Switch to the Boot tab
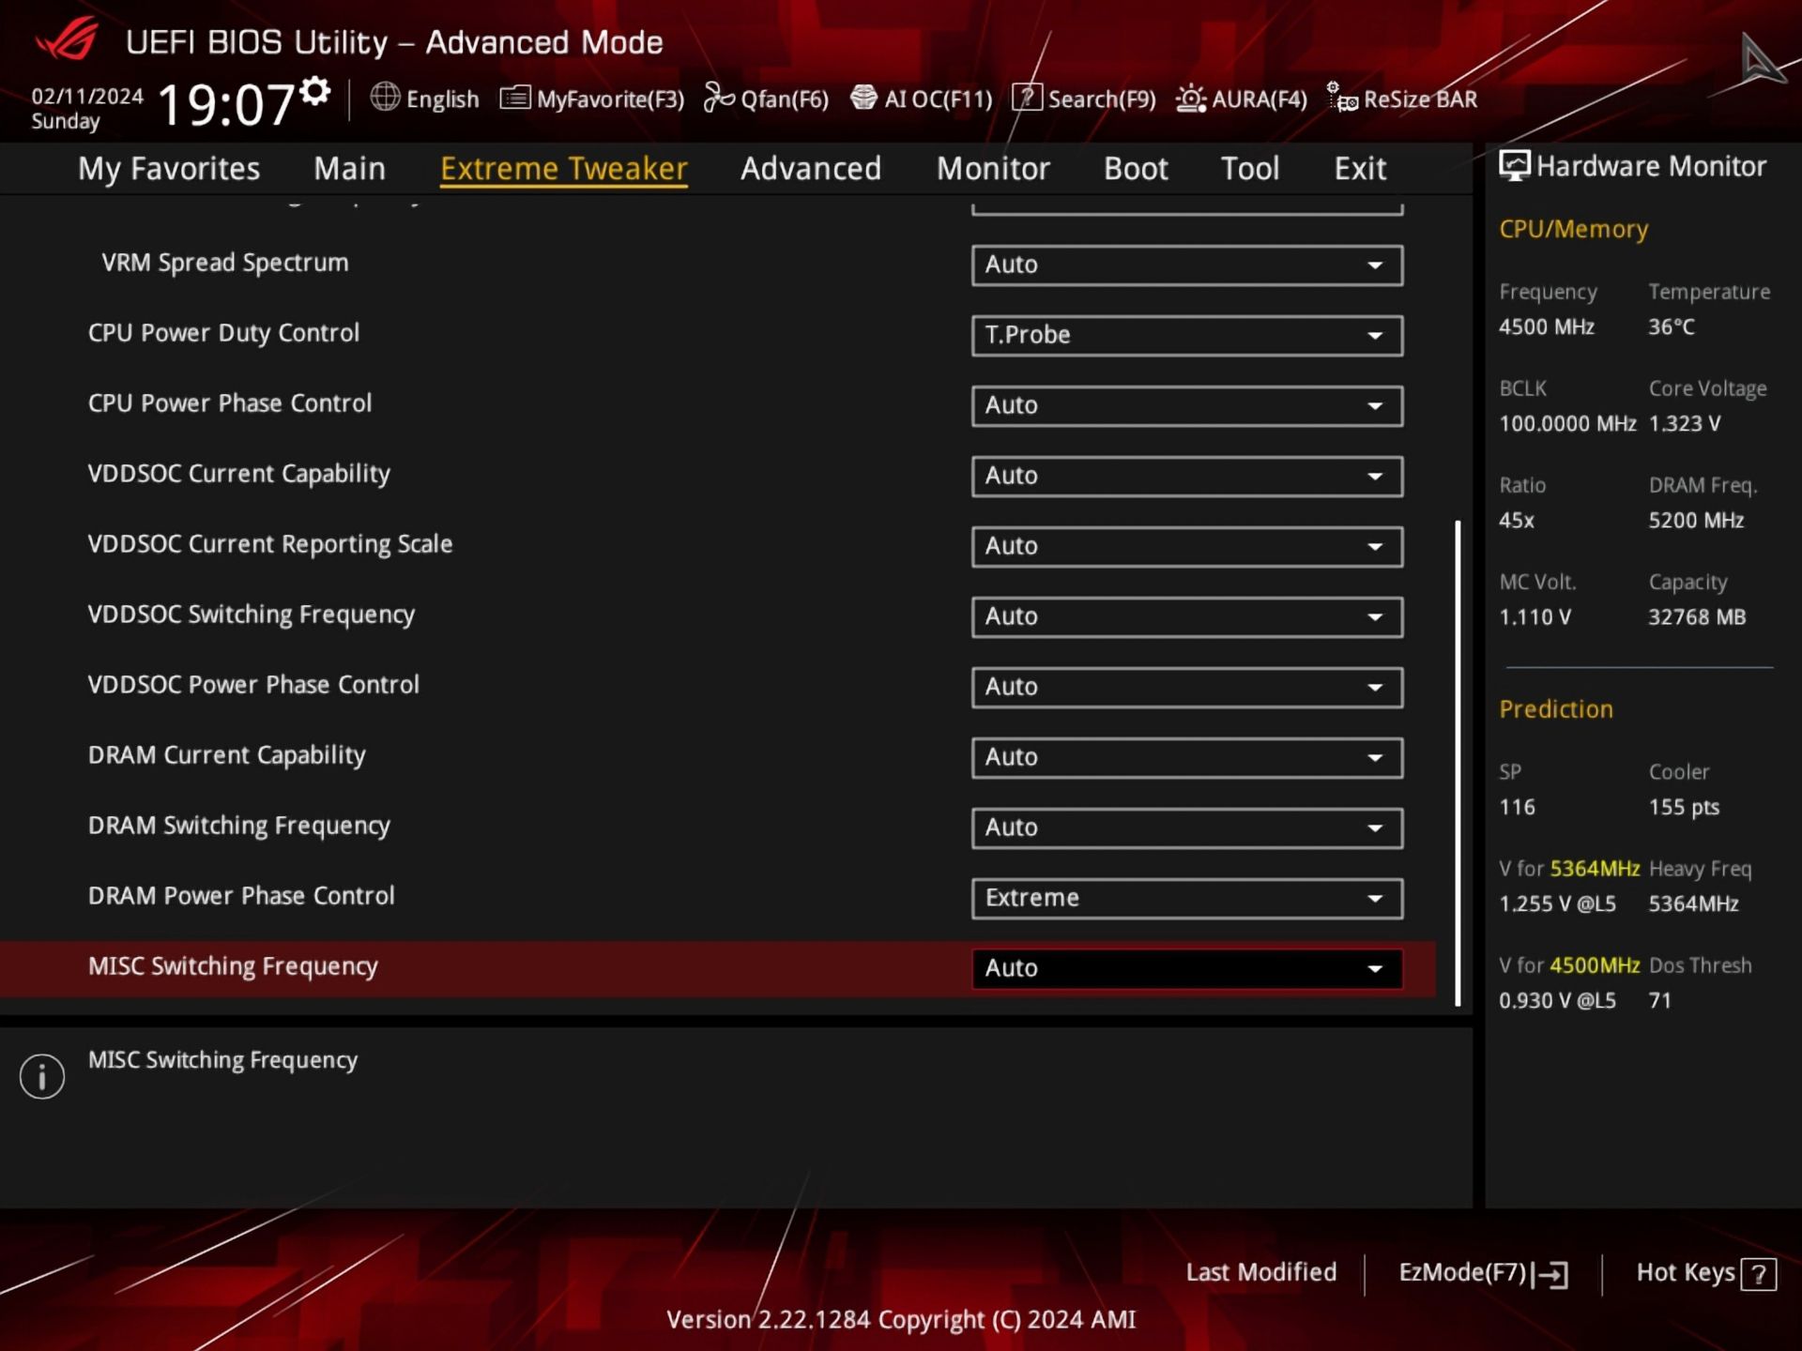The image size is (1802, 1351). click(x=1135, y=169)
